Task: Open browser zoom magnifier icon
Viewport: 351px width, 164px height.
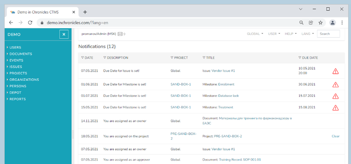Action: [301, 22]
